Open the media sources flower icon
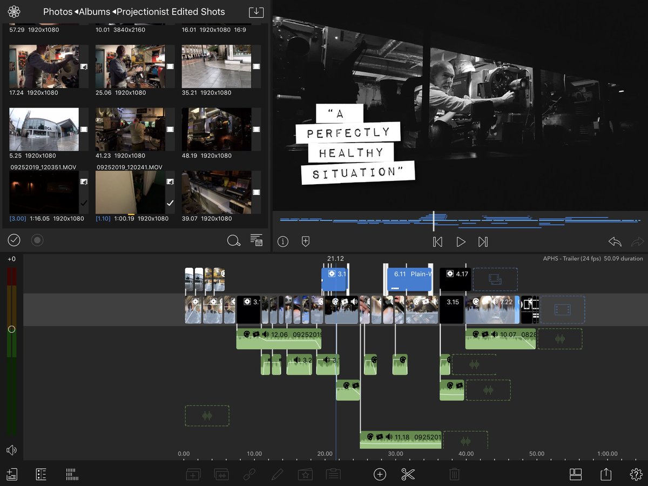Image resolution: width=648 pixels, height=486 pixels. (14, 11)
